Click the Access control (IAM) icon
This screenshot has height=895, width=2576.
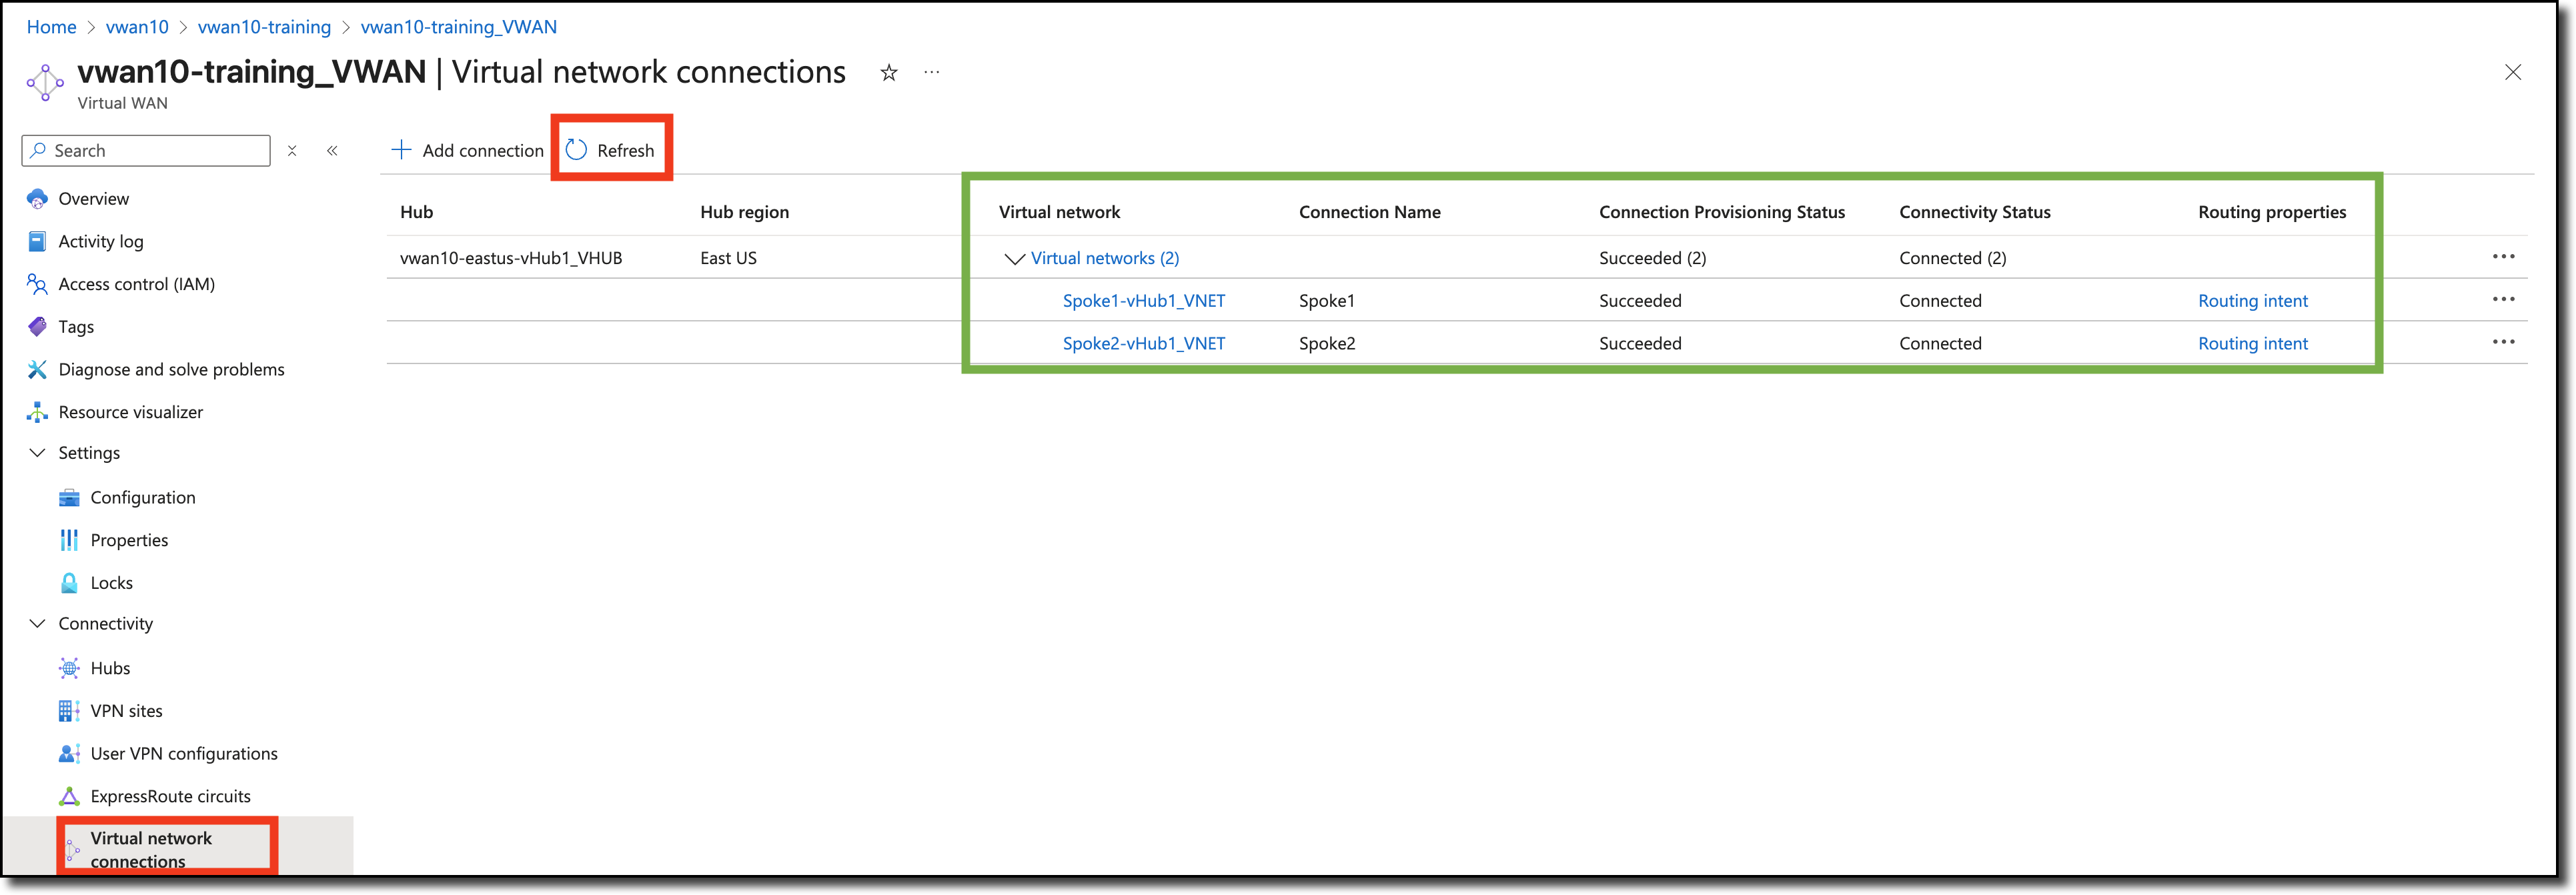(x=37, y=284)
